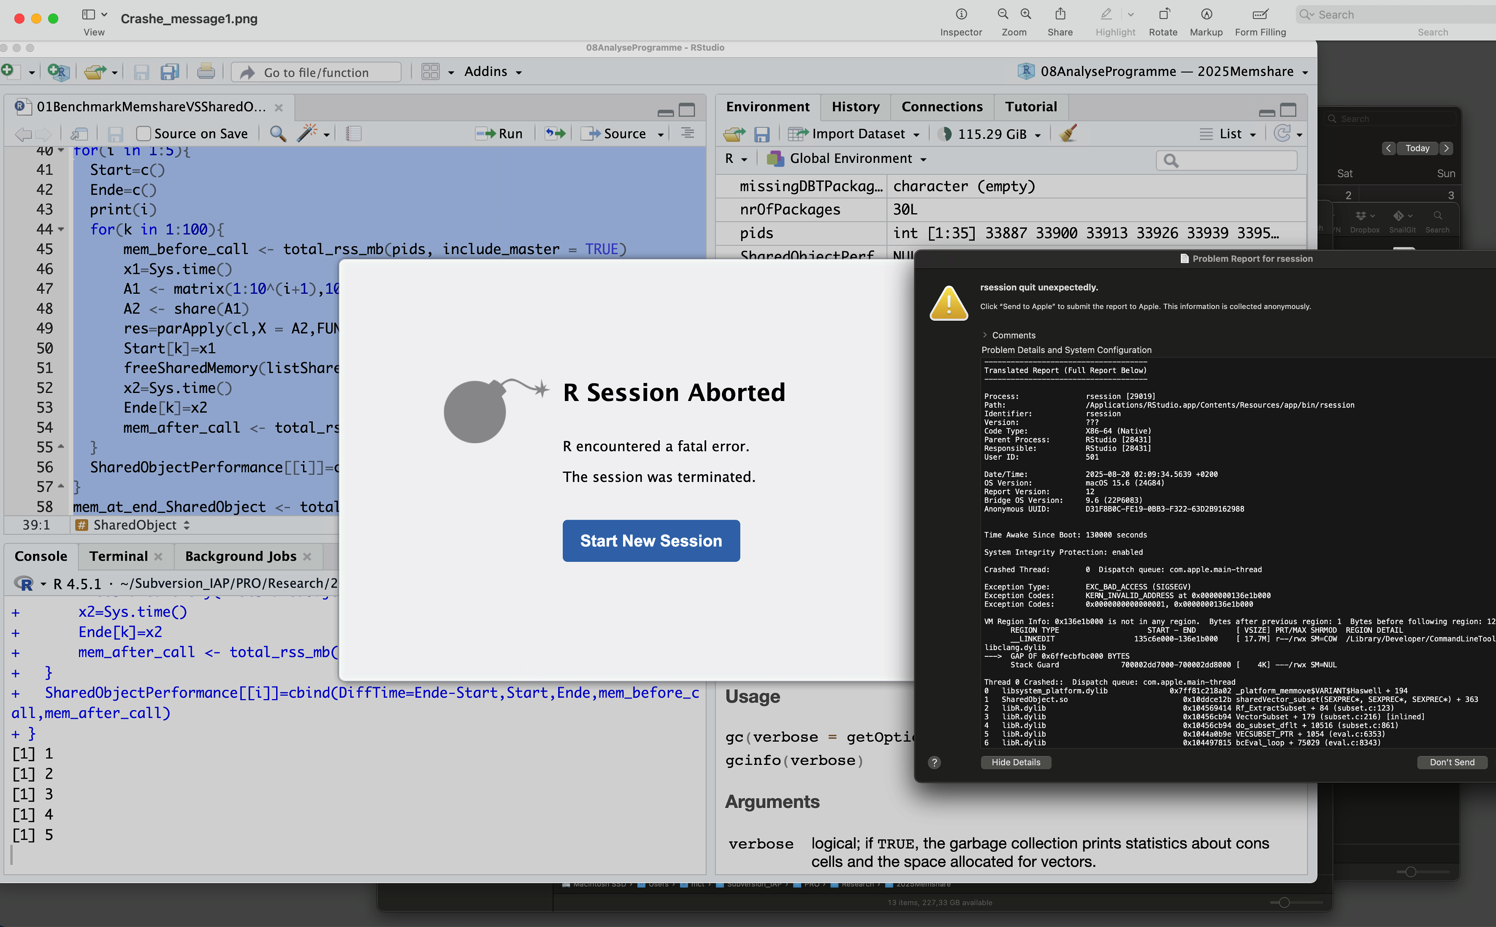This screenshot has width=1496, height=927.
Task: Adjust the Finder icon size slider
Action: tap(1284, 902)
